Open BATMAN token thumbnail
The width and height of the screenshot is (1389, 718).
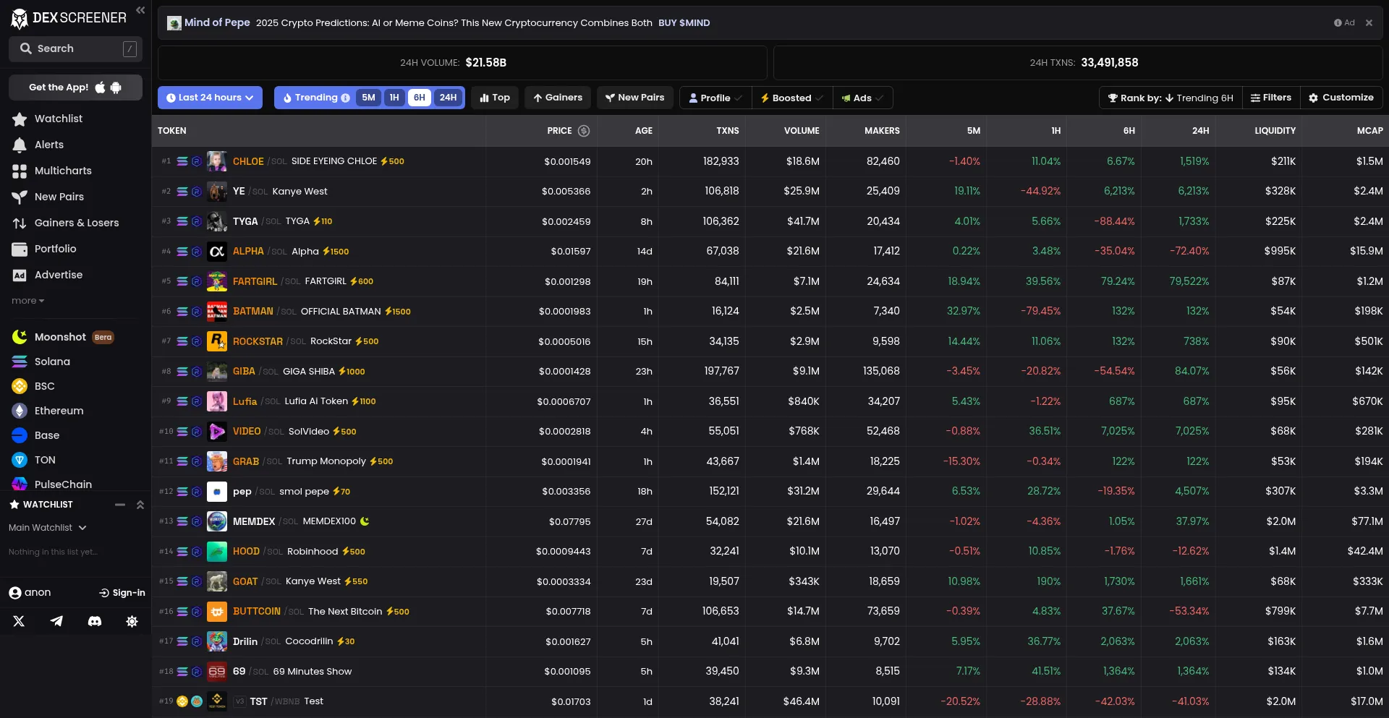(x=217, y=312)
